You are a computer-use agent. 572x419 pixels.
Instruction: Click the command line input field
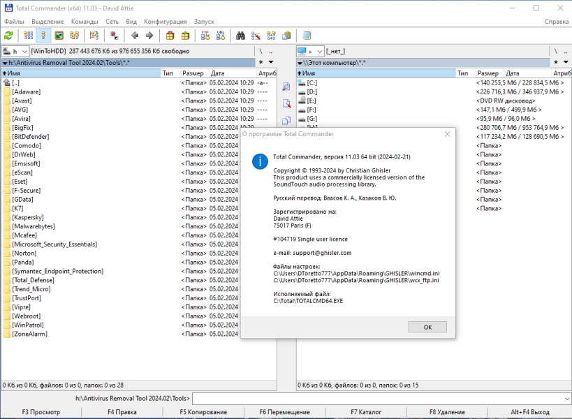(x=378, y=399)
